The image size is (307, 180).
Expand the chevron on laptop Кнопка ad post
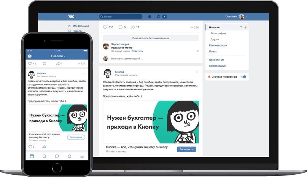(x=197, y=72)
